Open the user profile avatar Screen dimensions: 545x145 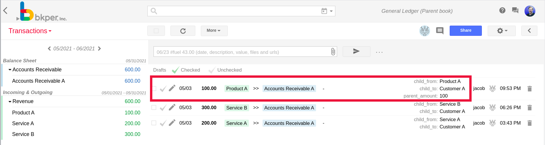coord(530,11)
